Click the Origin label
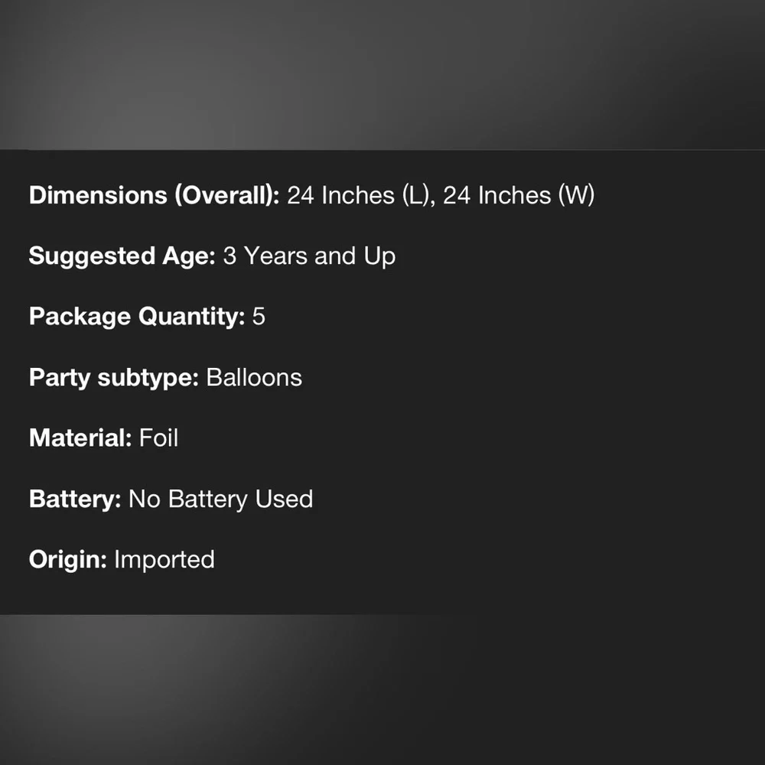765x765 pixels. point(68,560)
